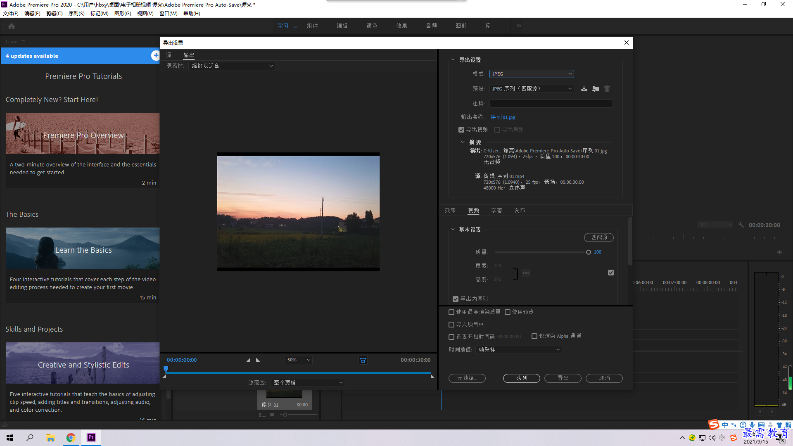Toggle the 导出为序列 checkbox
The image size is (793, 446).
click(x=456, y=299)
